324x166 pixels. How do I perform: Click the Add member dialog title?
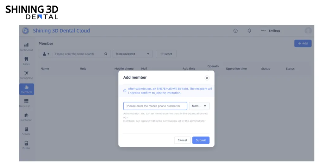[135, 77]
